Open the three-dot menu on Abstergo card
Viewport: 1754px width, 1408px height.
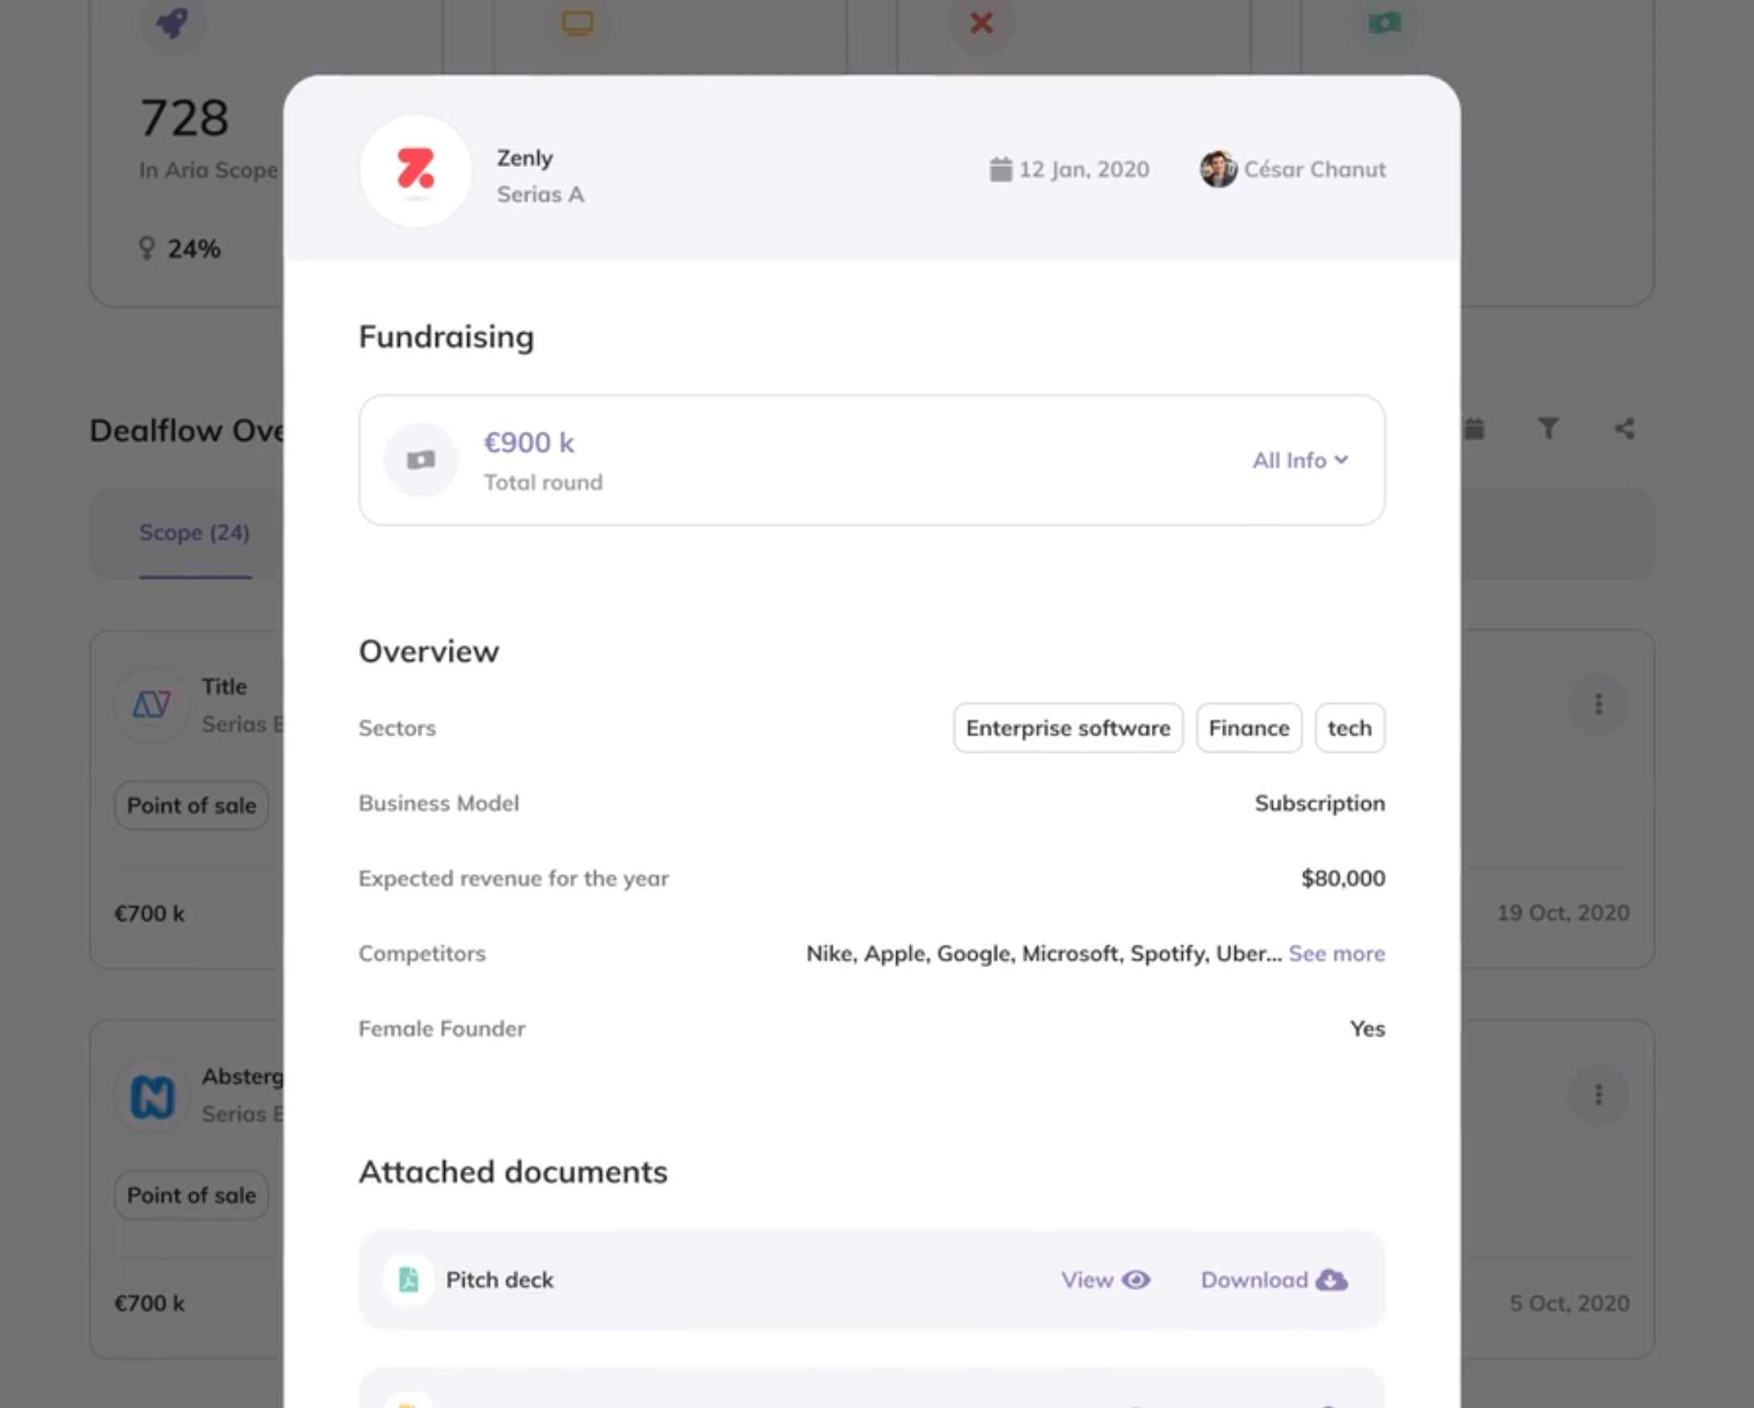point(1598,1094)
